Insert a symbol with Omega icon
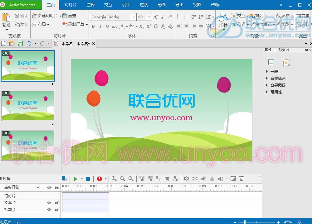 coord(156,26)
